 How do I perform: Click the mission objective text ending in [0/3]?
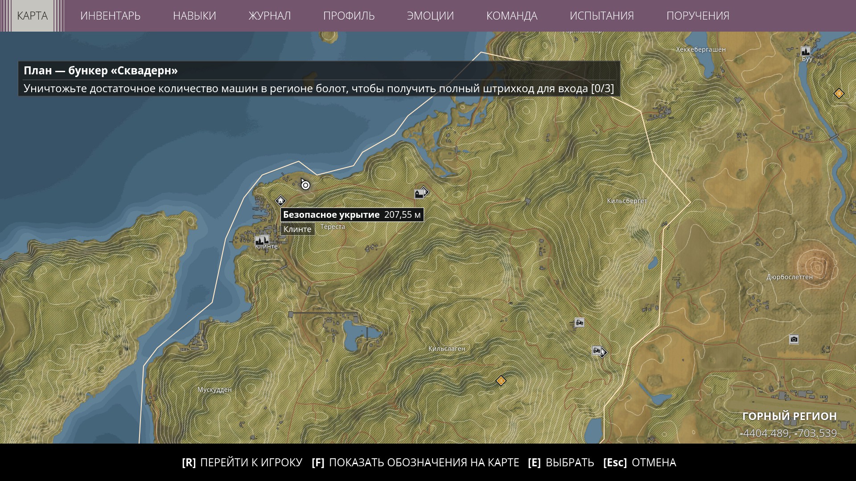tap(319, 88)
